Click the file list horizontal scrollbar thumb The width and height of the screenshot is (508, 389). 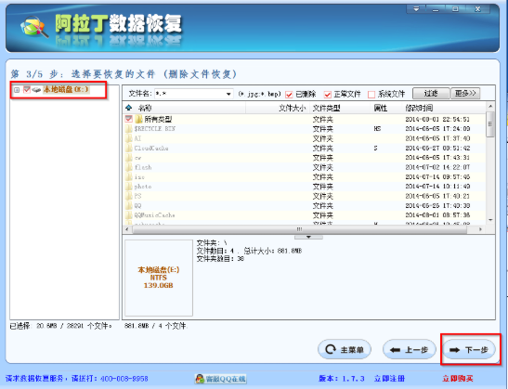(x=299, y=229)
